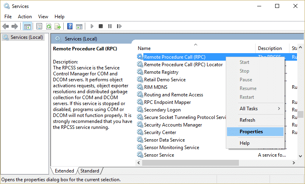Image resolution: width=305 pixels, height=184 pixels.
Task: Click the Refresh toolbar icon
Action: coord(49,26)
